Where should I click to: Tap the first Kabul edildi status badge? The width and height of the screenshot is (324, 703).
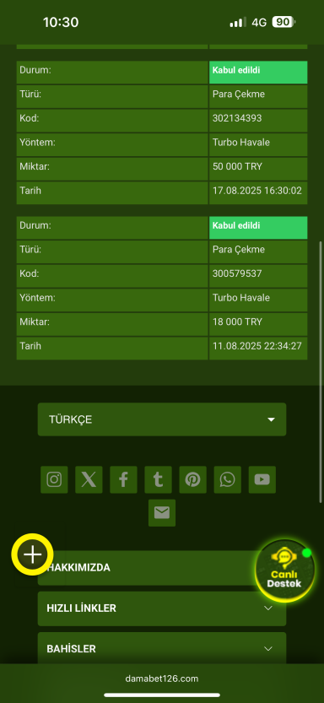point(258,73)
